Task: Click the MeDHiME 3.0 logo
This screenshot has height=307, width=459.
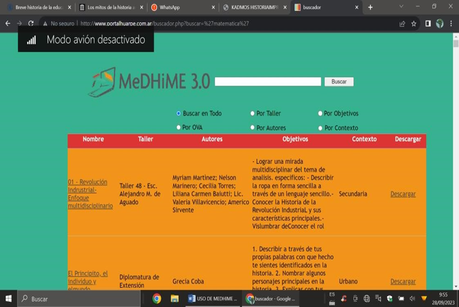Action: pyautogui.click(x=149, y=82)
